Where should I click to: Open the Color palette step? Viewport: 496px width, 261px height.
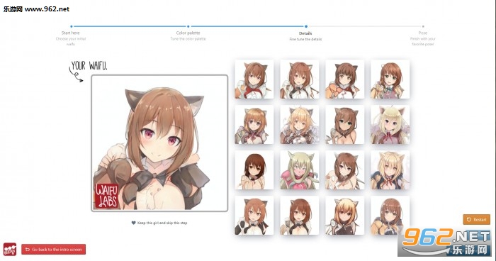coord(188,33)
